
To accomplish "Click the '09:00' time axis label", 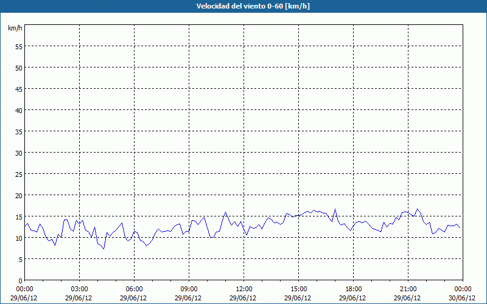I will click(189, 289).
